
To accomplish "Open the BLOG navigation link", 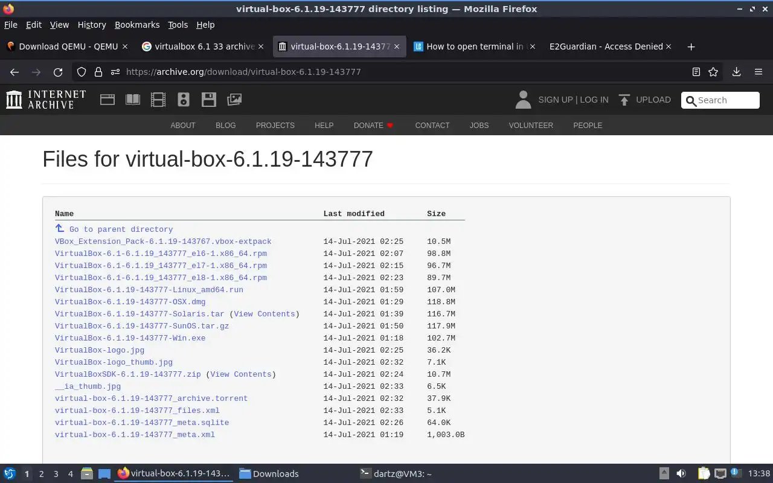I will 225,126.
